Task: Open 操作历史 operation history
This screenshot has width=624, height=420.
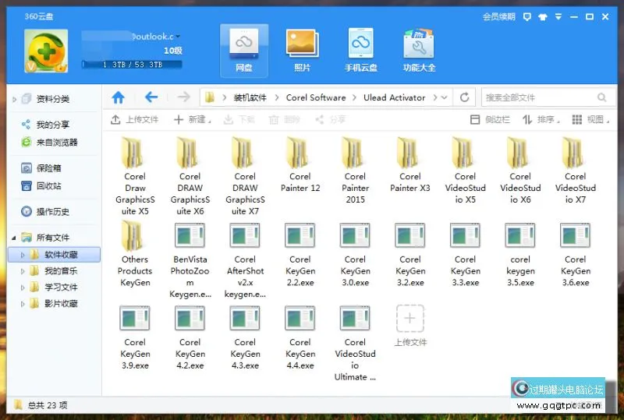Action: pyautogui.click(x=52, y=211)
